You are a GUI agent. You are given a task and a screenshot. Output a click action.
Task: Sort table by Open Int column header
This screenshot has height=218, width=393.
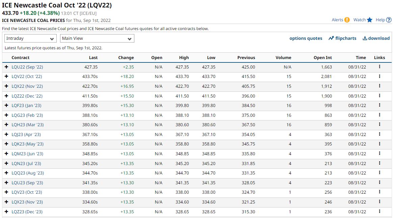[x=322, y=58]
